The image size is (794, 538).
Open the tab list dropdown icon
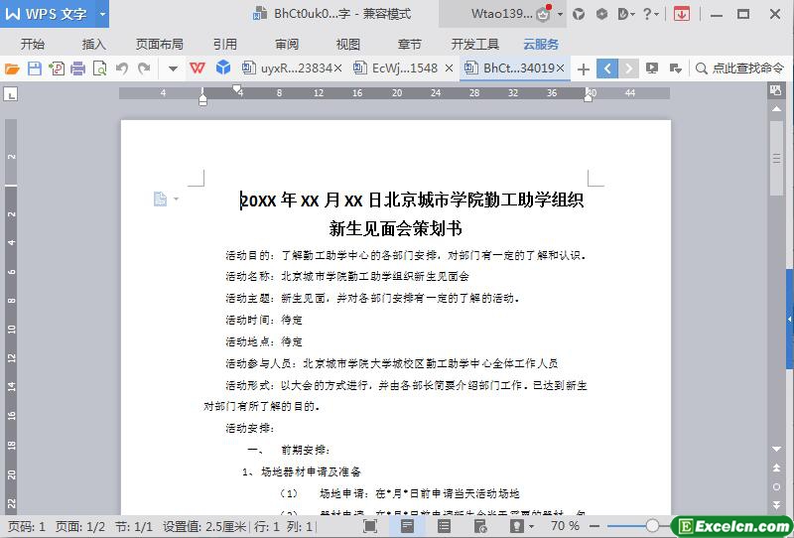(x=675, y=67)
